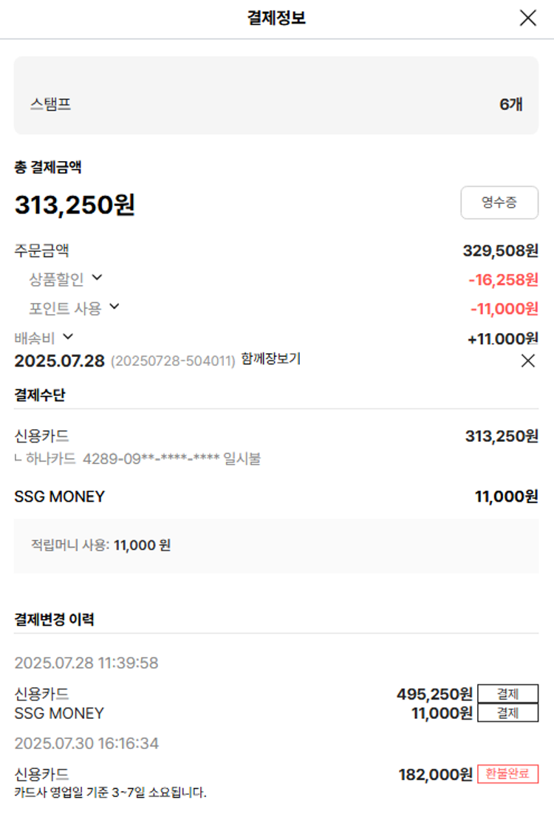This screenshot has width=554, height=823.
Task: Expand the 포인트 사용 chevron
Action: [114, 307]
